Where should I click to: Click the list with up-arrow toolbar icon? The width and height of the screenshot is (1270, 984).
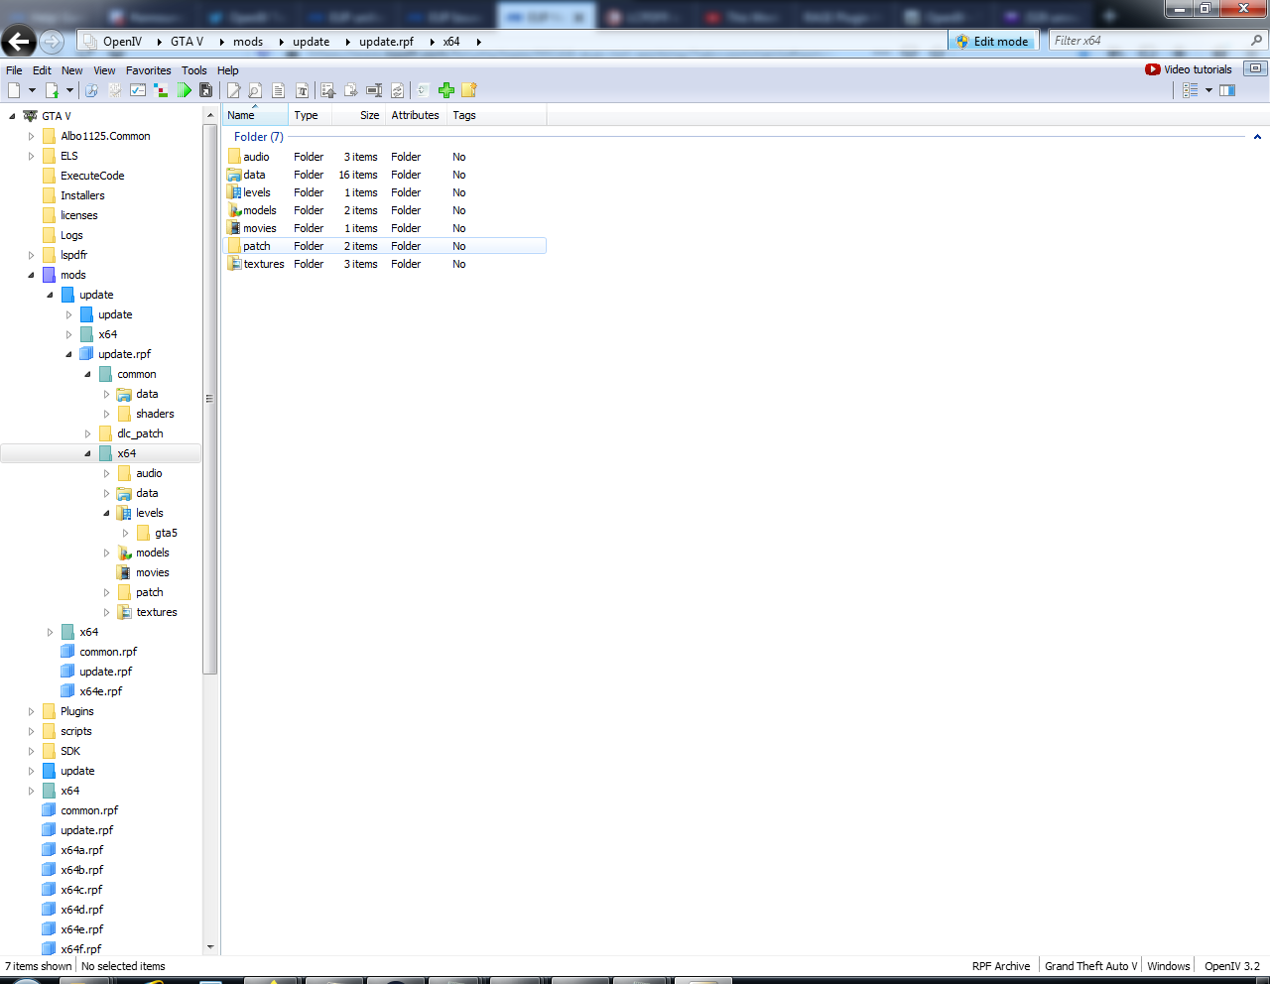[327, 90]
